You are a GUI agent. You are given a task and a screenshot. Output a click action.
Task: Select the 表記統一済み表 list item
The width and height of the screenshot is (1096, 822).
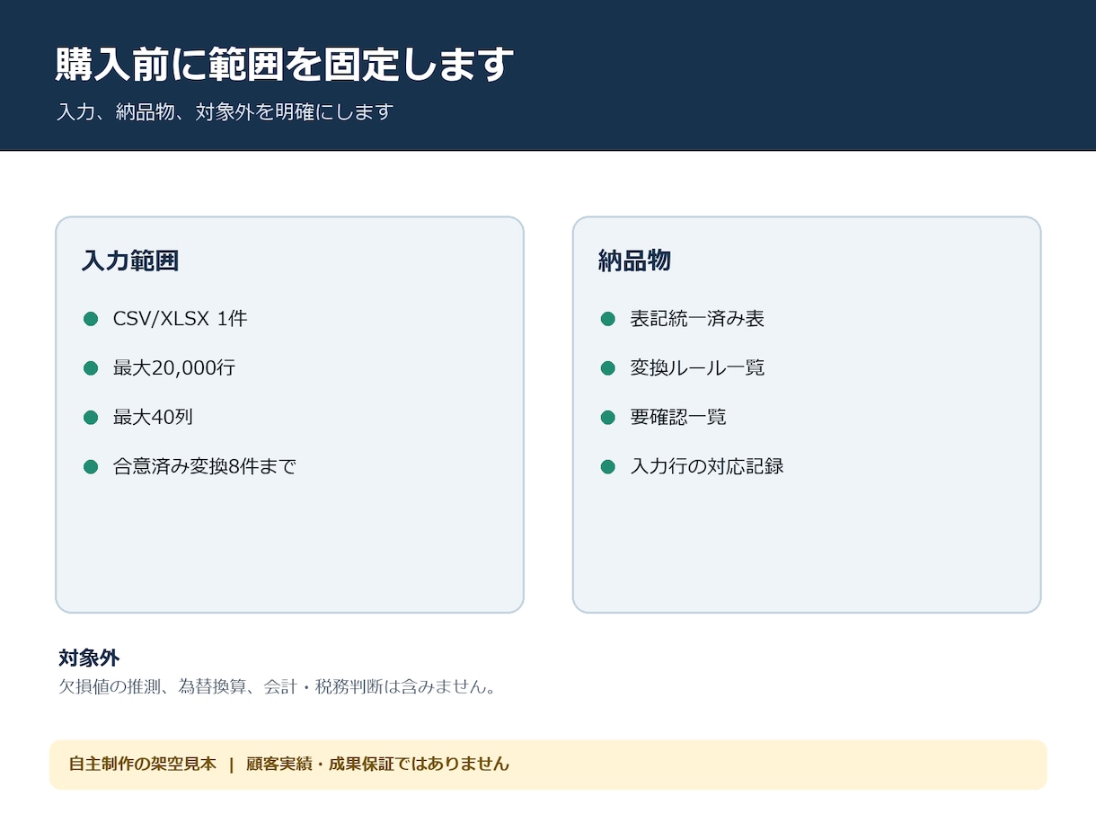tap(697, 319)
